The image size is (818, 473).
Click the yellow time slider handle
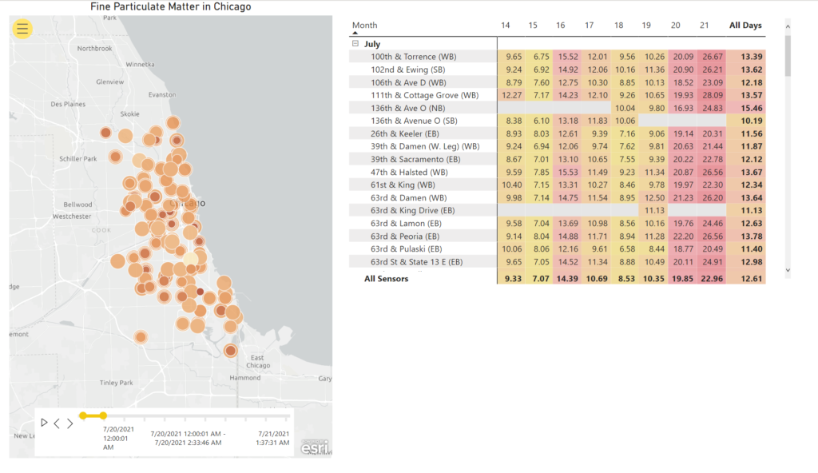(85, 415)
